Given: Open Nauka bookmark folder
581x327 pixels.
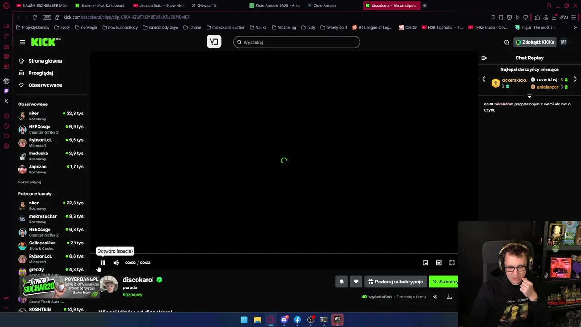Looking at the screenshot, I should coord(258,27).
